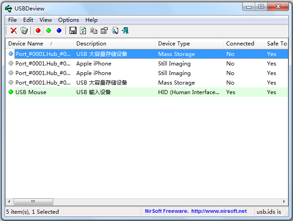Click the find magnifier toolbar icon
Image resolution: width=293 pixels, height=221 pixels.
coord(115,30)
